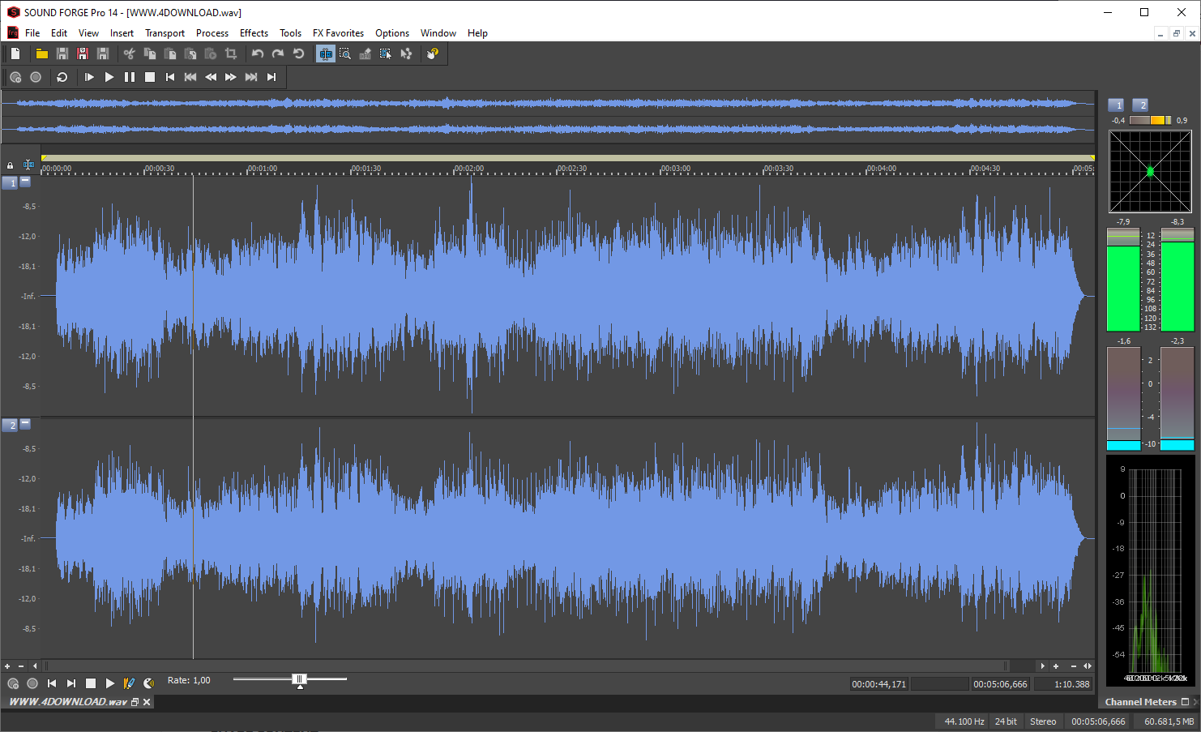This screenshot has width=1201, height=732.
Task: Minimize channel 1 with its collapse button
Action: pyautogui.click(x=25, y=182)
